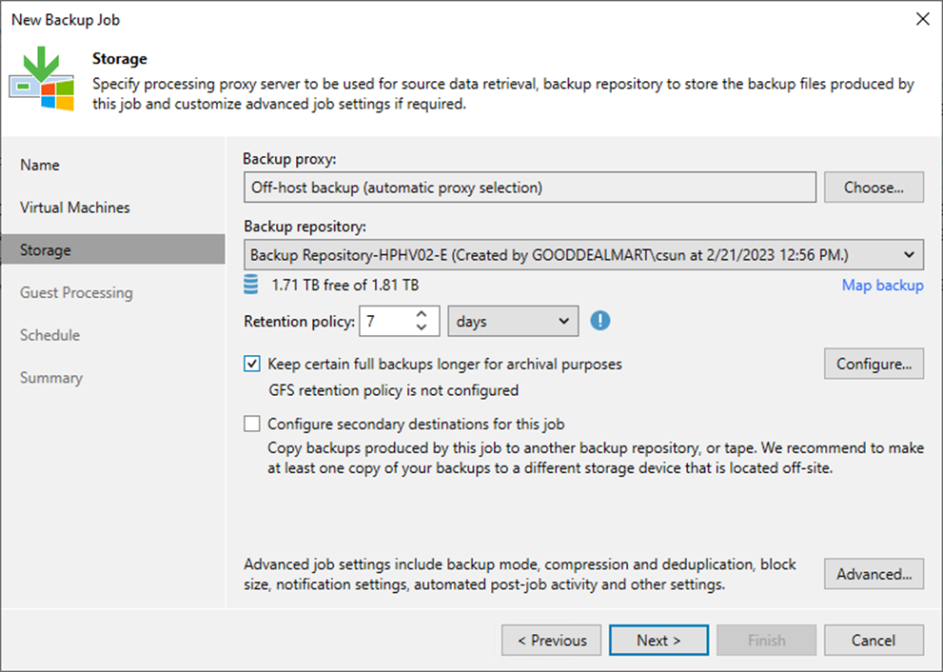Uncheck keep certain full backups longer option
Viewport: 943px width, 672px height.
click(252, 364)
